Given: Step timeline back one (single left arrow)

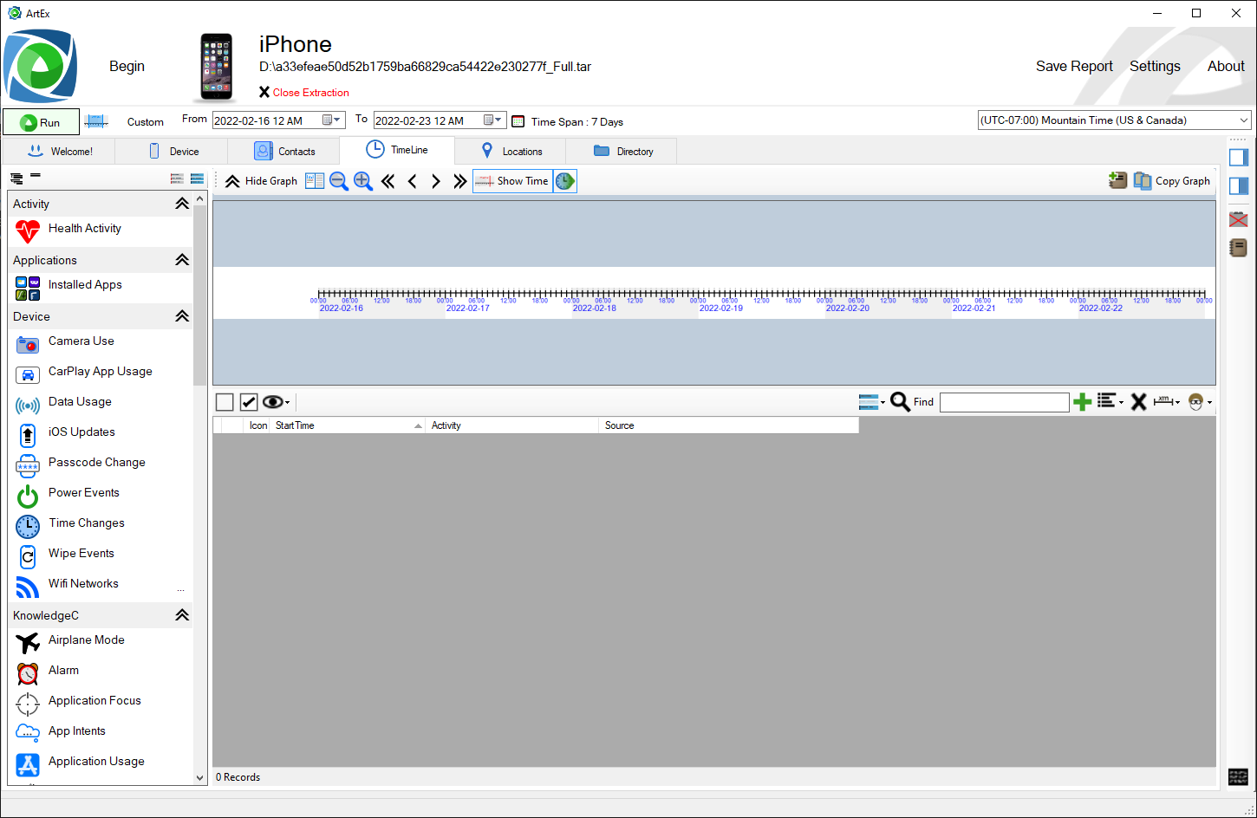Looking at the screenshot, I should (x=412, y=181).
